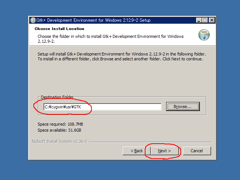Screen dimensions: 240x180
Task: Click the 'Choose Install Location' heading
Action: (x=59, y=29)
